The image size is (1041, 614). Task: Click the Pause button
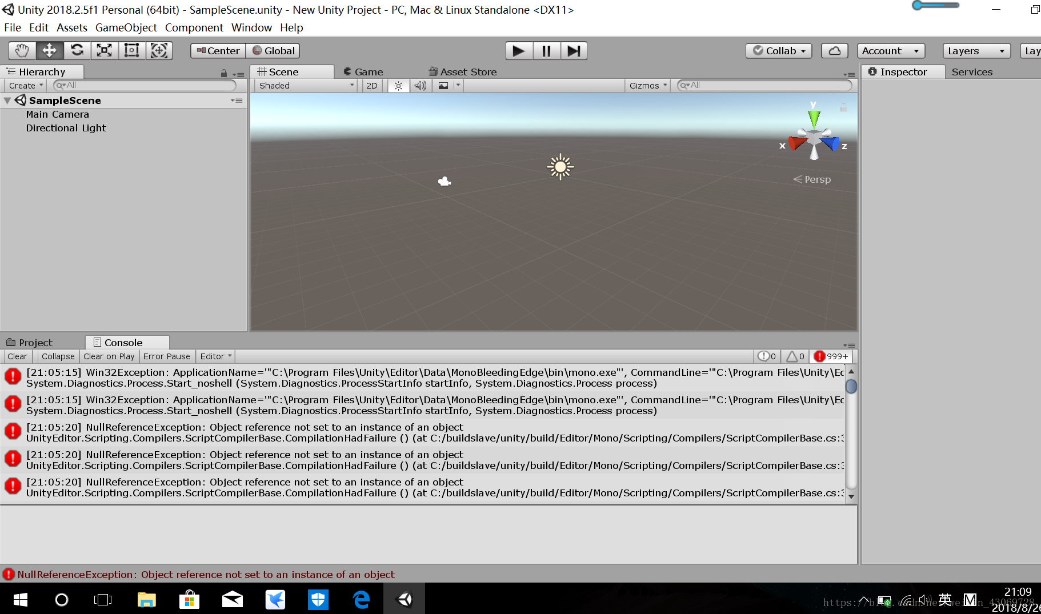(547, 51)
